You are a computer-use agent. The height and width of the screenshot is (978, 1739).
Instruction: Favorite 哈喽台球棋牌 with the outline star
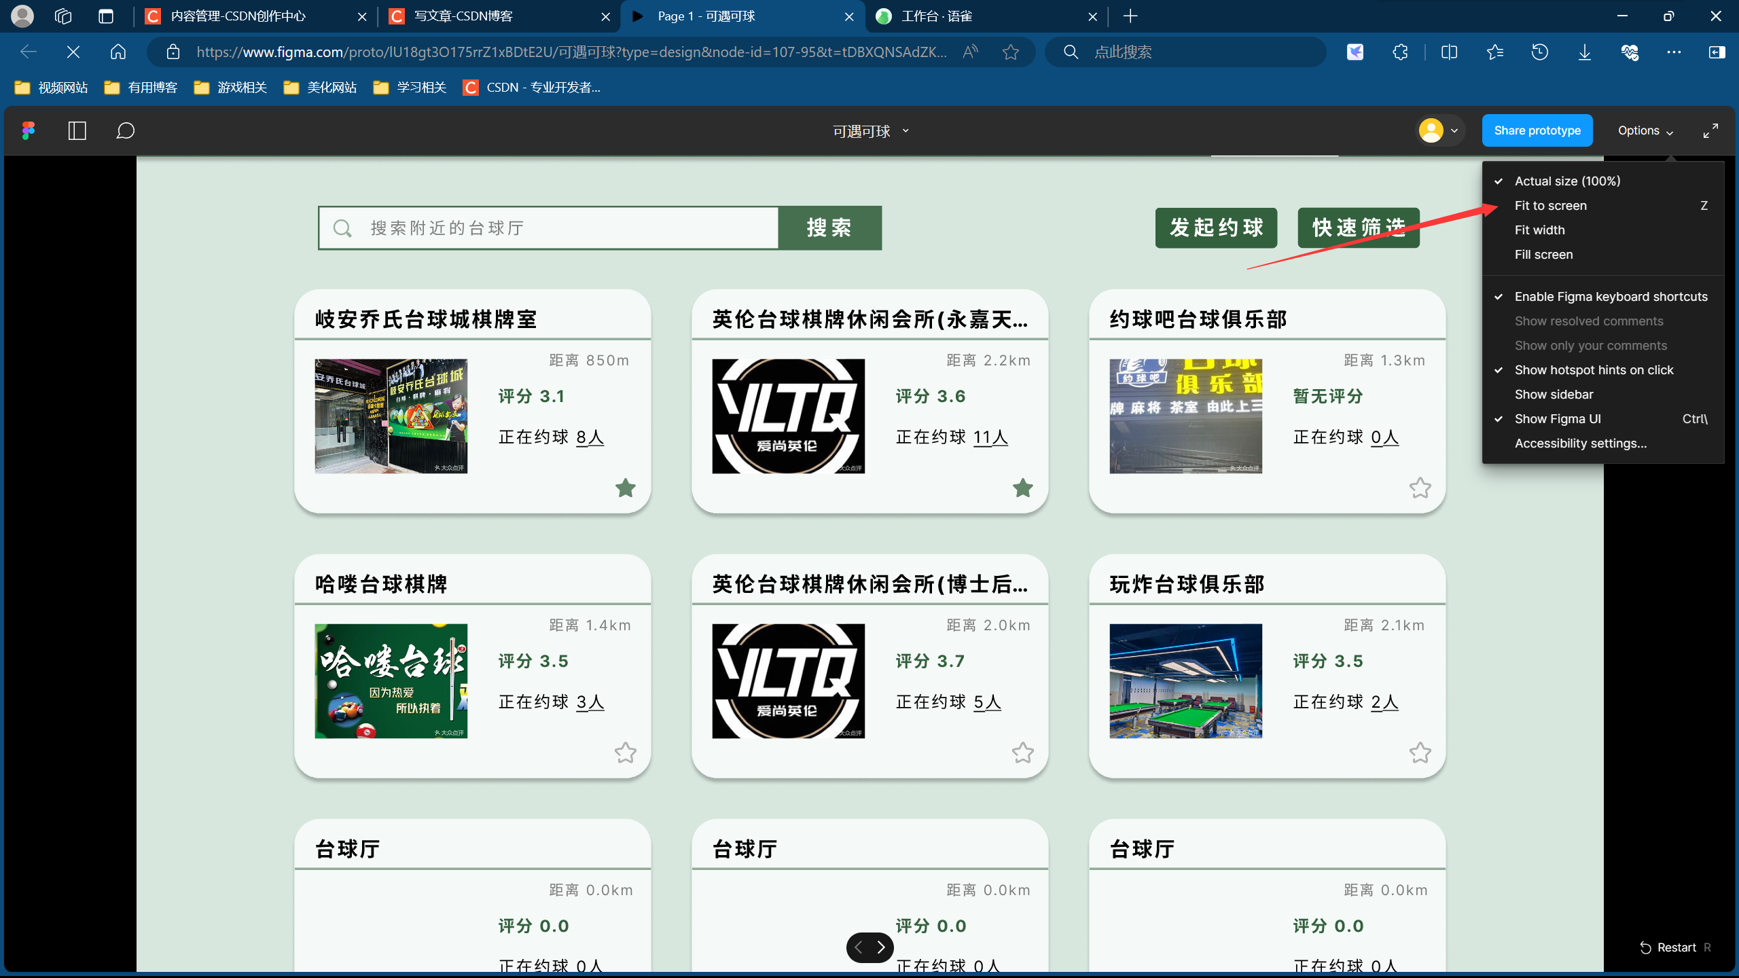point(625,753)
